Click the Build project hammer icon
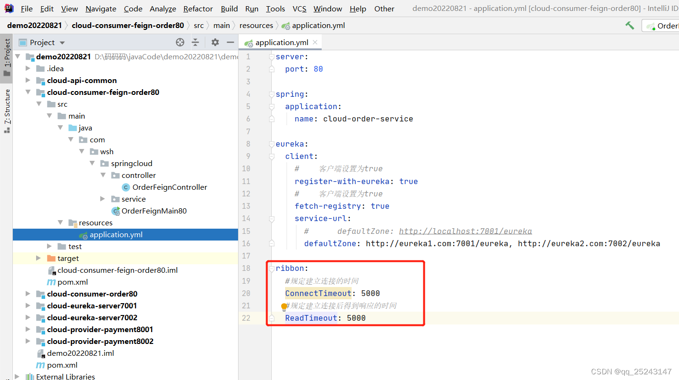This screenshot has width=679, height=380. pyautogui.click(x=630, y=26)
